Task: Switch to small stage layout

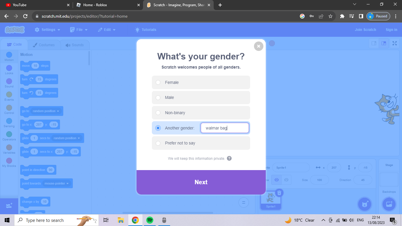Action: pos(374,43)
